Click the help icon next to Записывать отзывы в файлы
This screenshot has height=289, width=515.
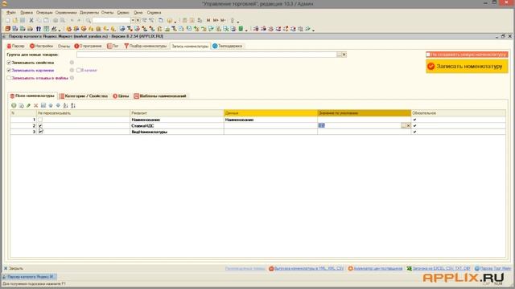point(72,79)
